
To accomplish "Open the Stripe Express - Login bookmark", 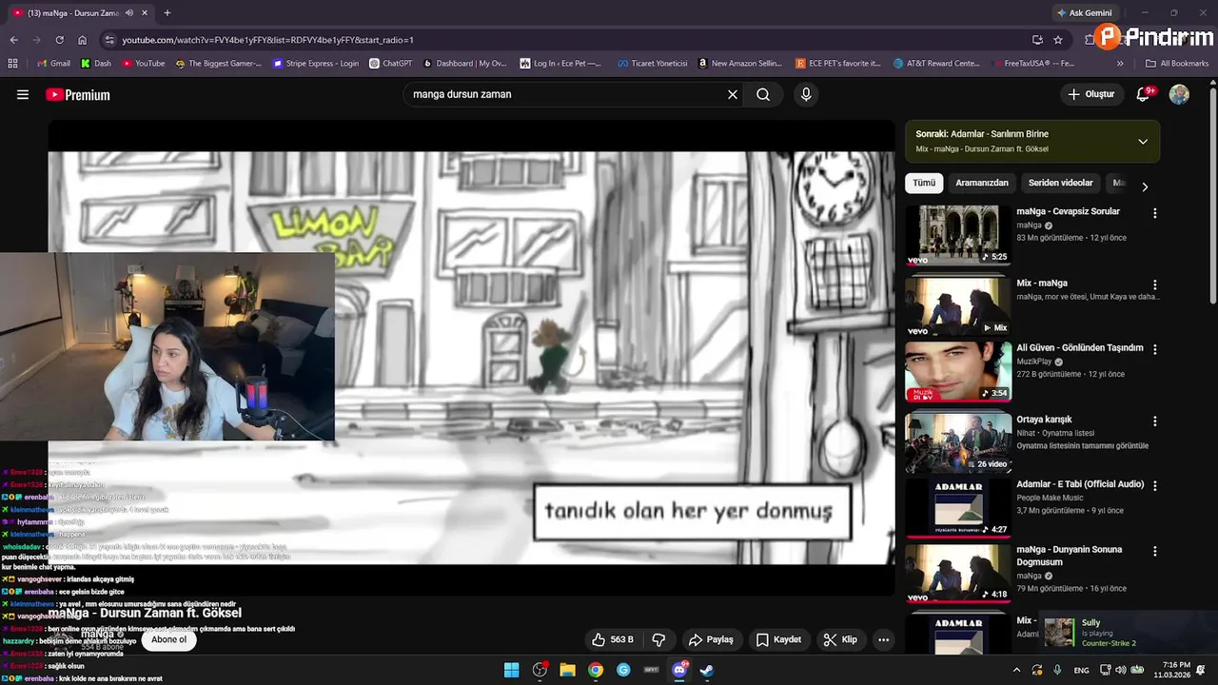I will (x=316, y=64).
